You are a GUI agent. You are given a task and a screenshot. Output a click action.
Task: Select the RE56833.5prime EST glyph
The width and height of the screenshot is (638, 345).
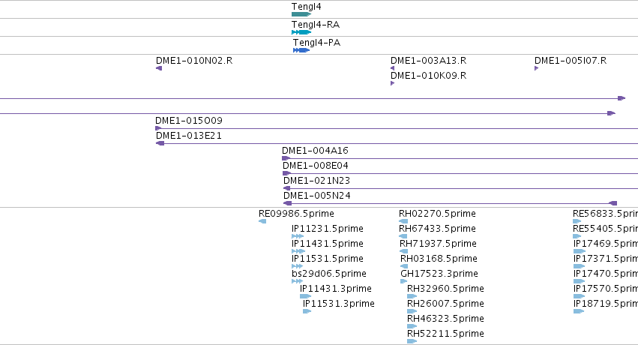[x=577, y=221]
